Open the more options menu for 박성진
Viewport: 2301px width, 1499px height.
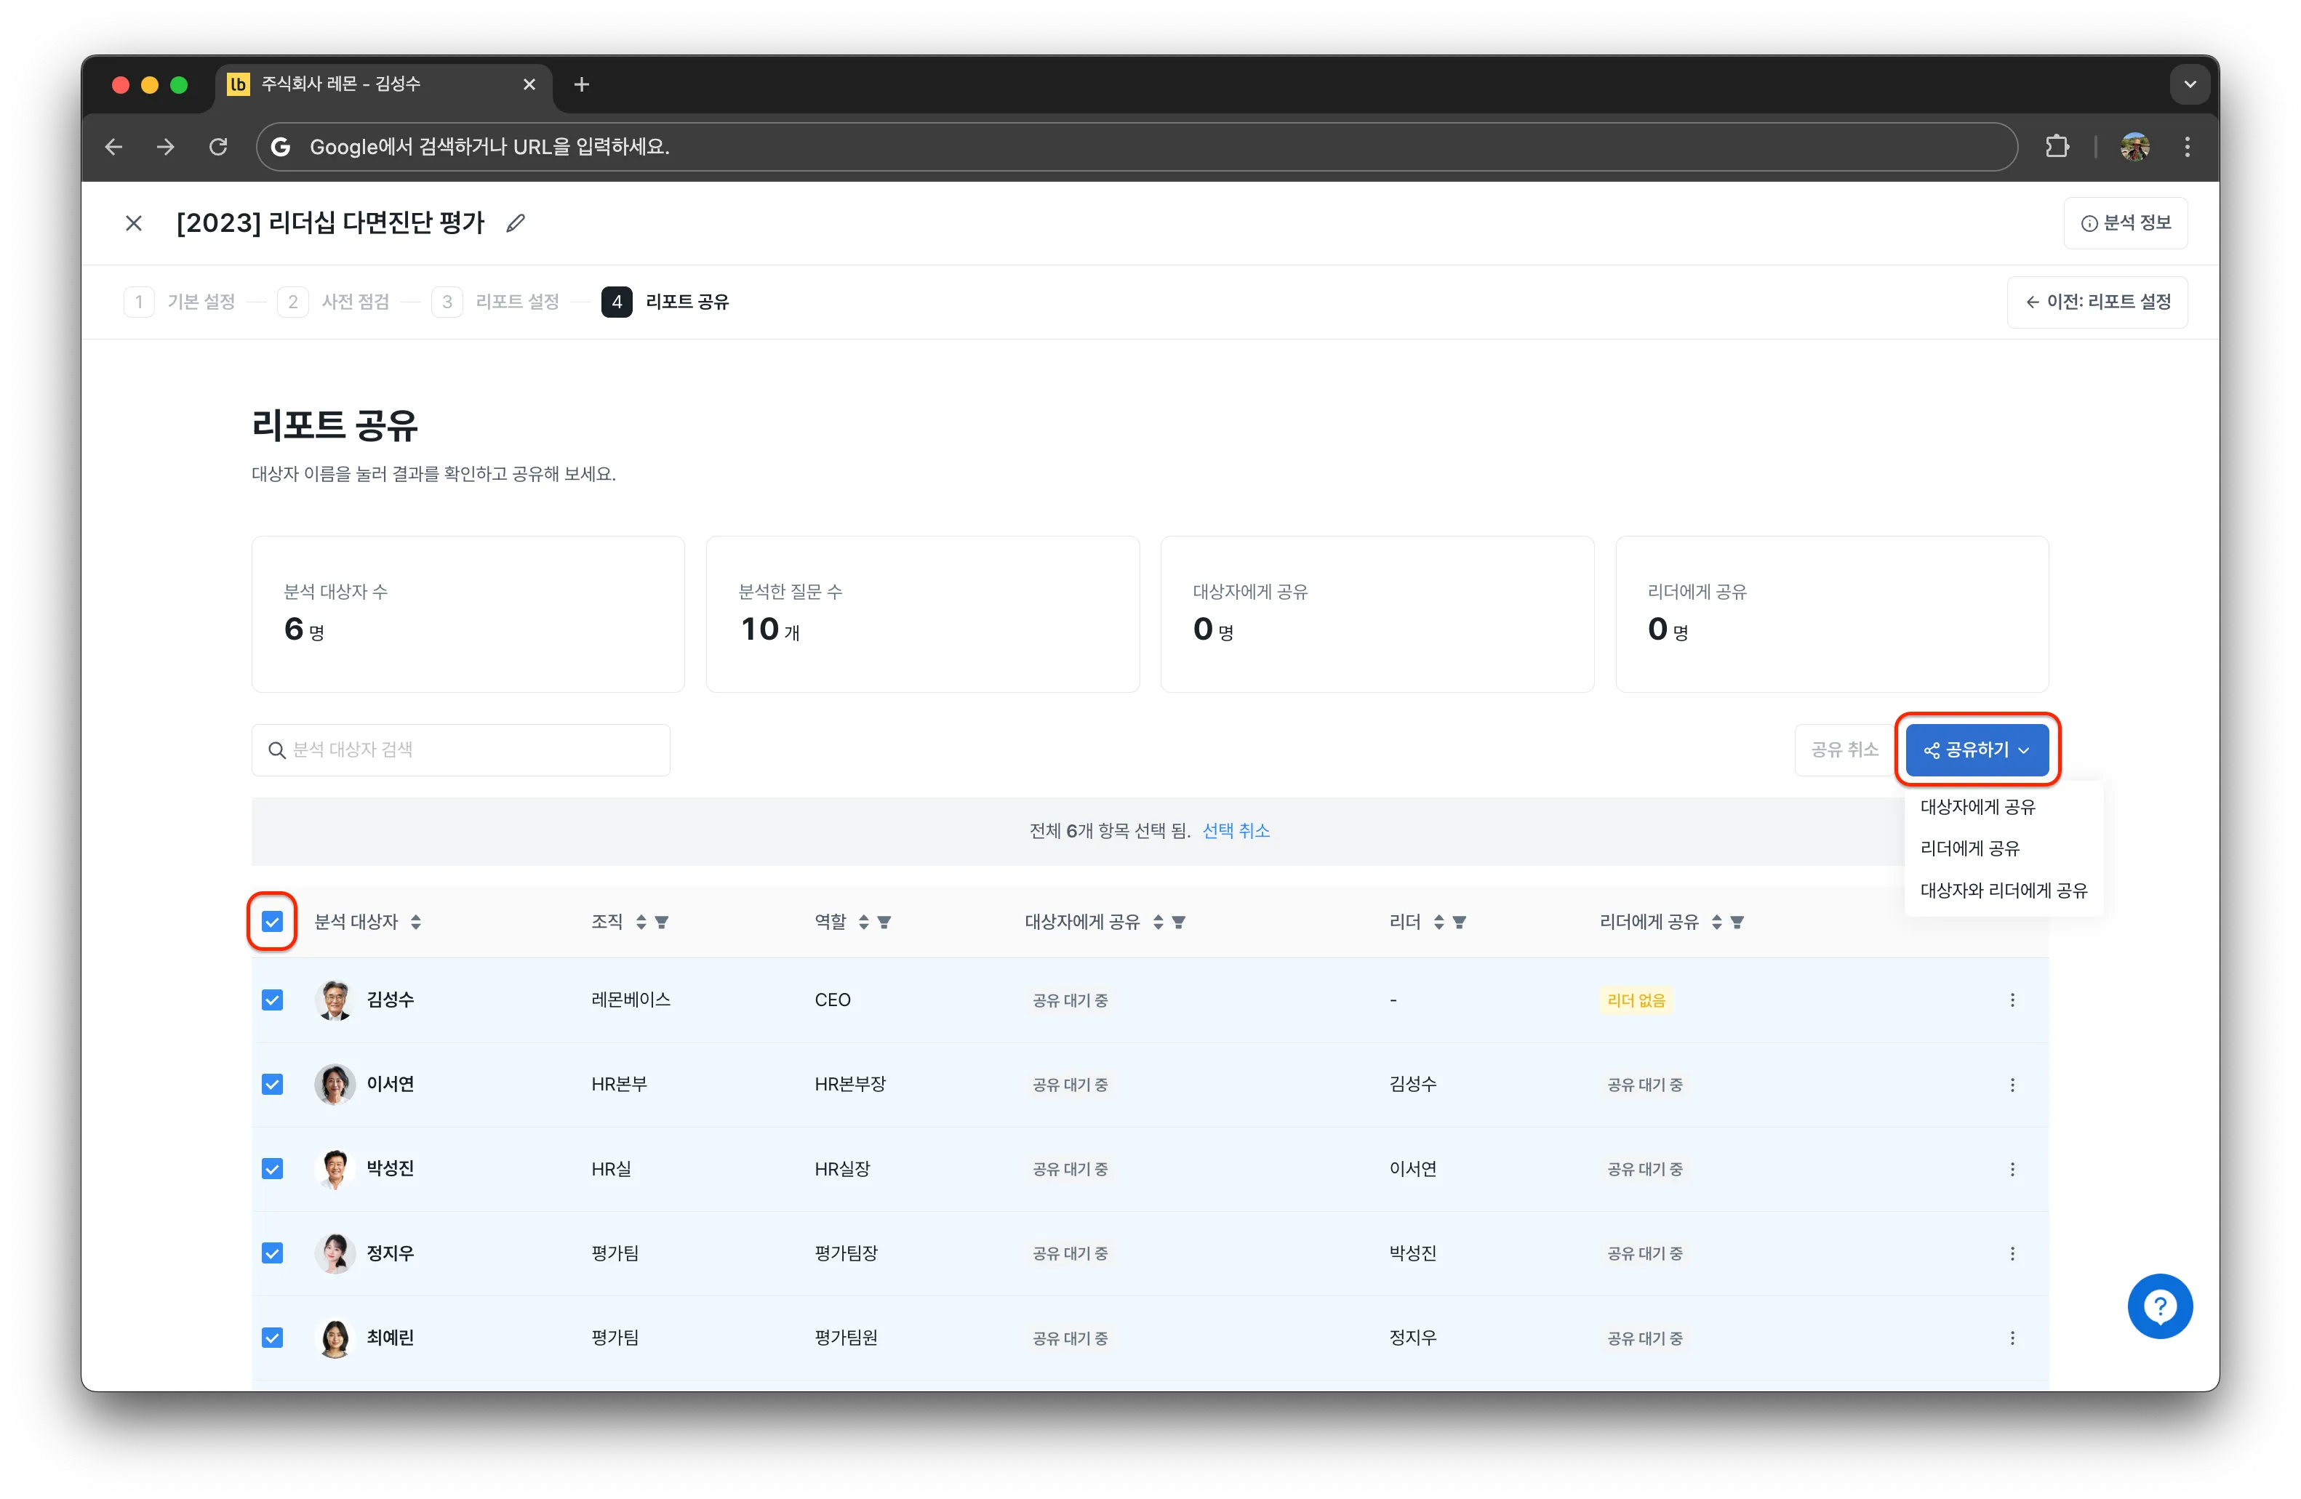2012,1168
